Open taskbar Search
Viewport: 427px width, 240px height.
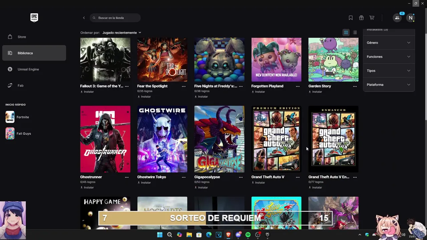click(x=169, y=235)
